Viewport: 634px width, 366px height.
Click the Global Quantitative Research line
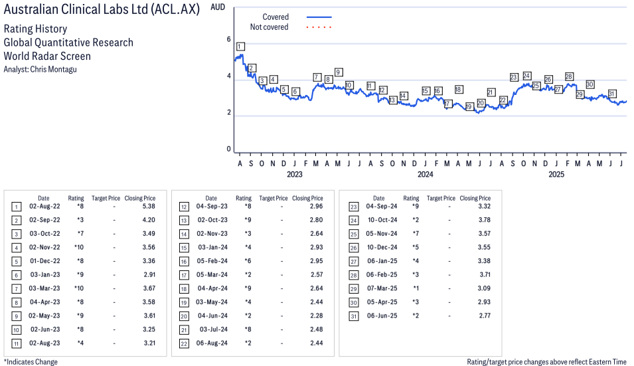point(68,43)
